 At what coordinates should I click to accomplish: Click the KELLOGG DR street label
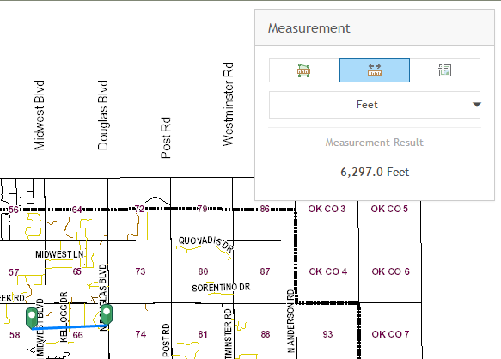point(64,317)
